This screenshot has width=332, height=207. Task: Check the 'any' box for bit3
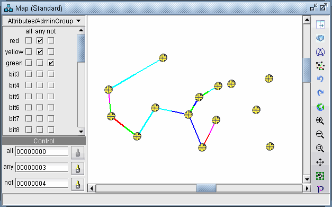click(x=40, y=74)
